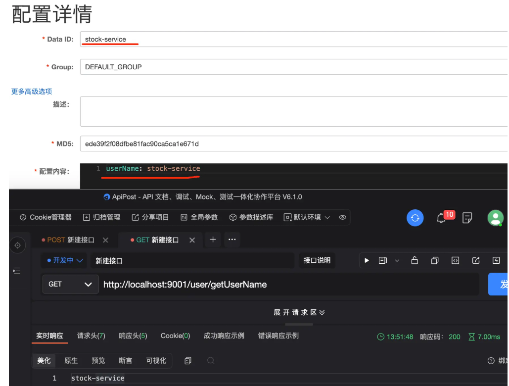
Task: Select the 响应头(5) response tab
Action: coord(133,336)
